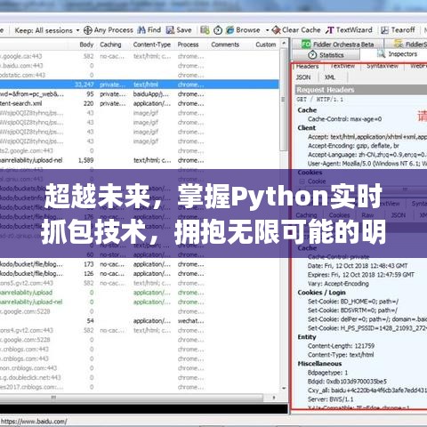Image resolution: width=427 pixels, height=427 pixels.
Task: Select the upload-nel session with body 1,589
Action: (x=140, y=160)
